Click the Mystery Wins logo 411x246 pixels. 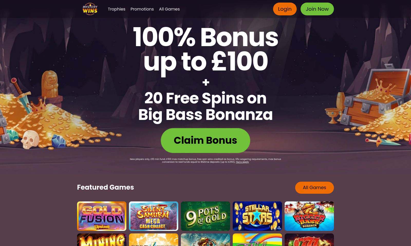[x=90, y=9]
